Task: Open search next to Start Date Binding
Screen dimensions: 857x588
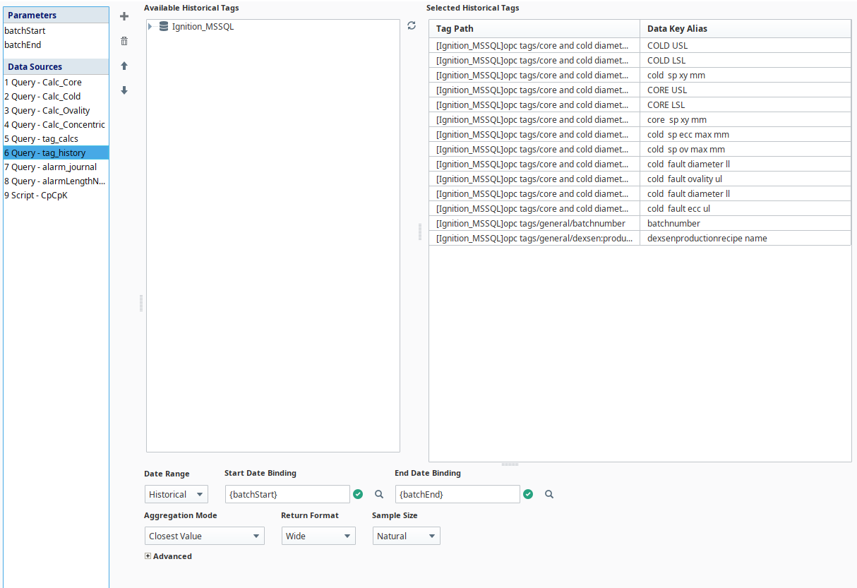Action: point(379,494)
